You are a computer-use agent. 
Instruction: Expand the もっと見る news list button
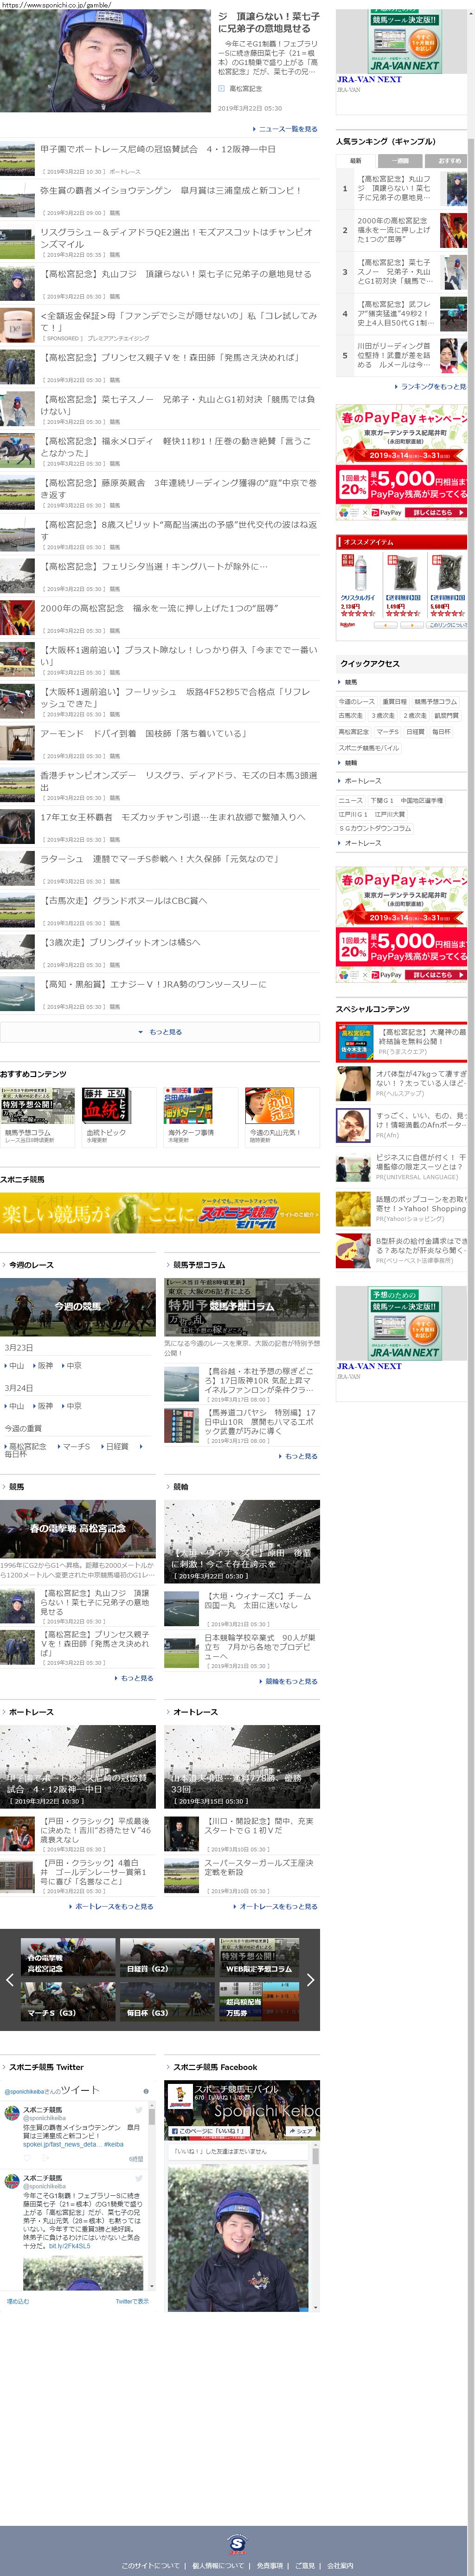click(x=160, y=1032)
